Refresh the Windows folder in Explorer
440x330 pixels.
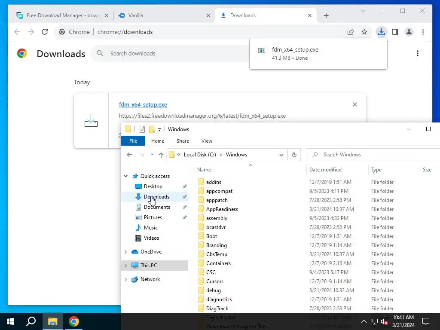pos(294,155)
